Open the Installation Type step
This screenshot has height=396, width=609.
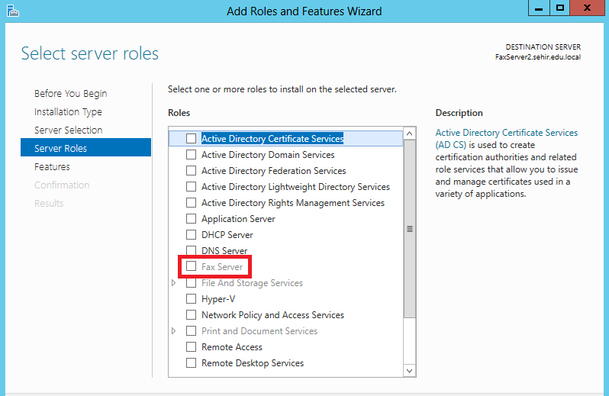68,112
